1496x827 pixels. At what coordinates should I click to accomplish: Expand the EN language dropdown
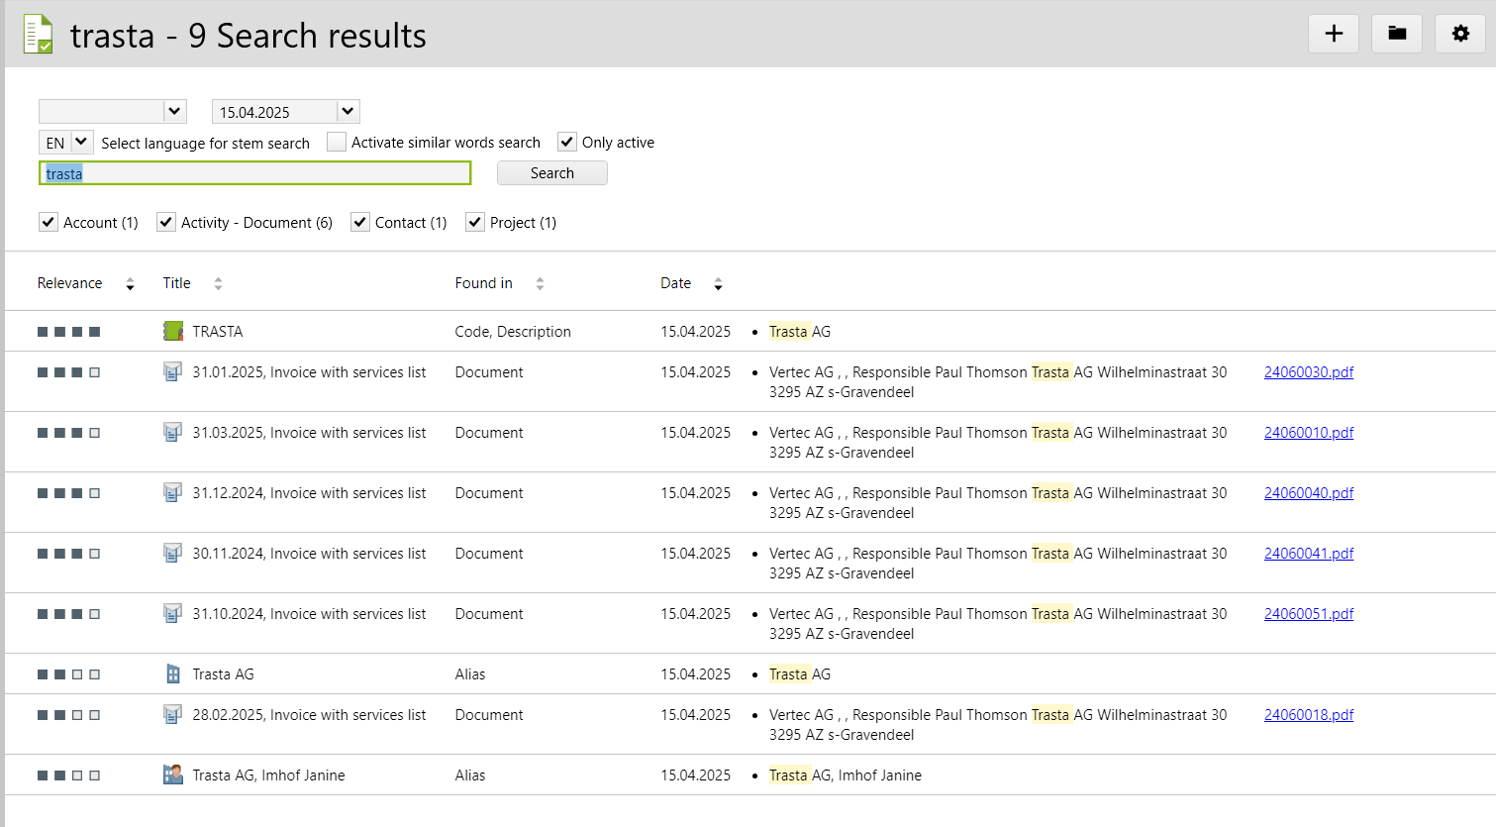(81, 142)
